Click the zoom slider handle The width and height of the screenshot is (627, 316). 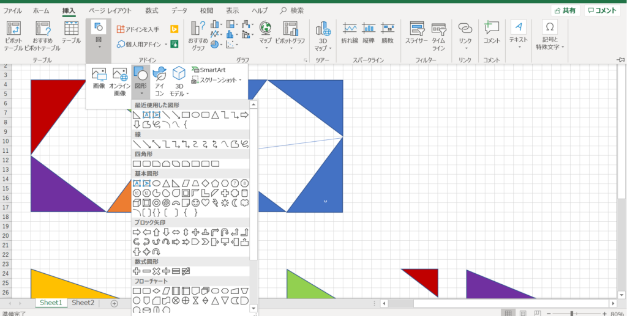[573, 314]
